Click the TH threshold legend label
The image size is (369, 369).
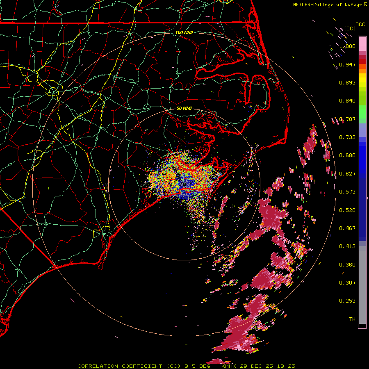352,319
